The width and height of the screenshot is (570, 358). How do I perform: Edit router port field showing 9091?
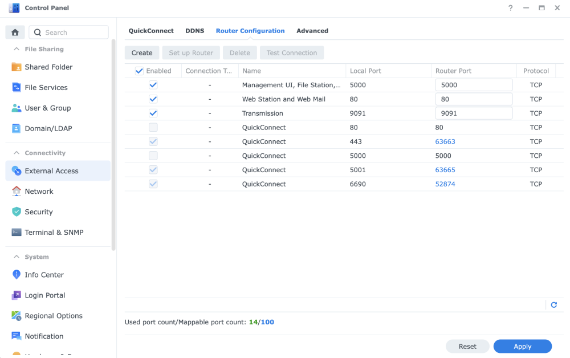(473, 113)
